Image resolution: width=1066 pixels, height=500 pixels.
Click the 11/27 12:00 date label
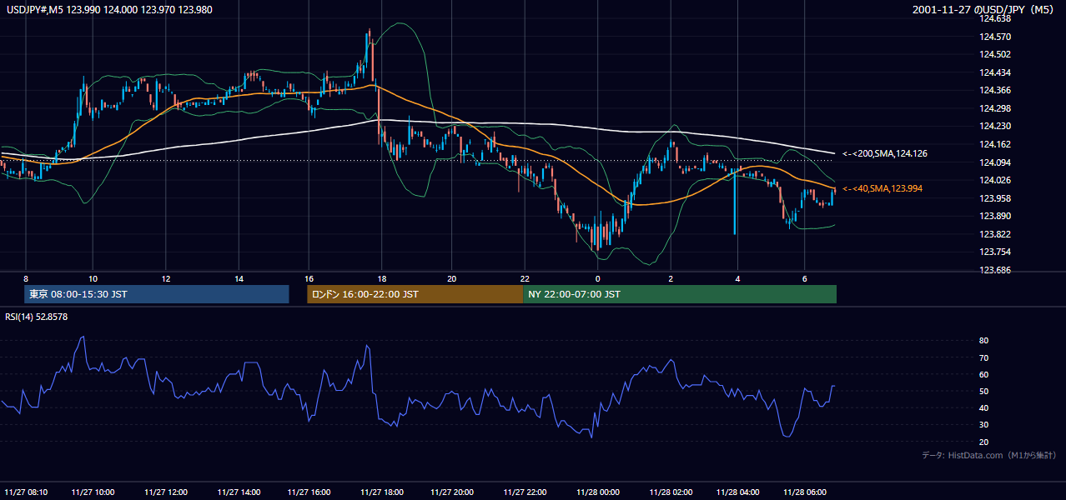pyautogui.click(x=165, y=492)
